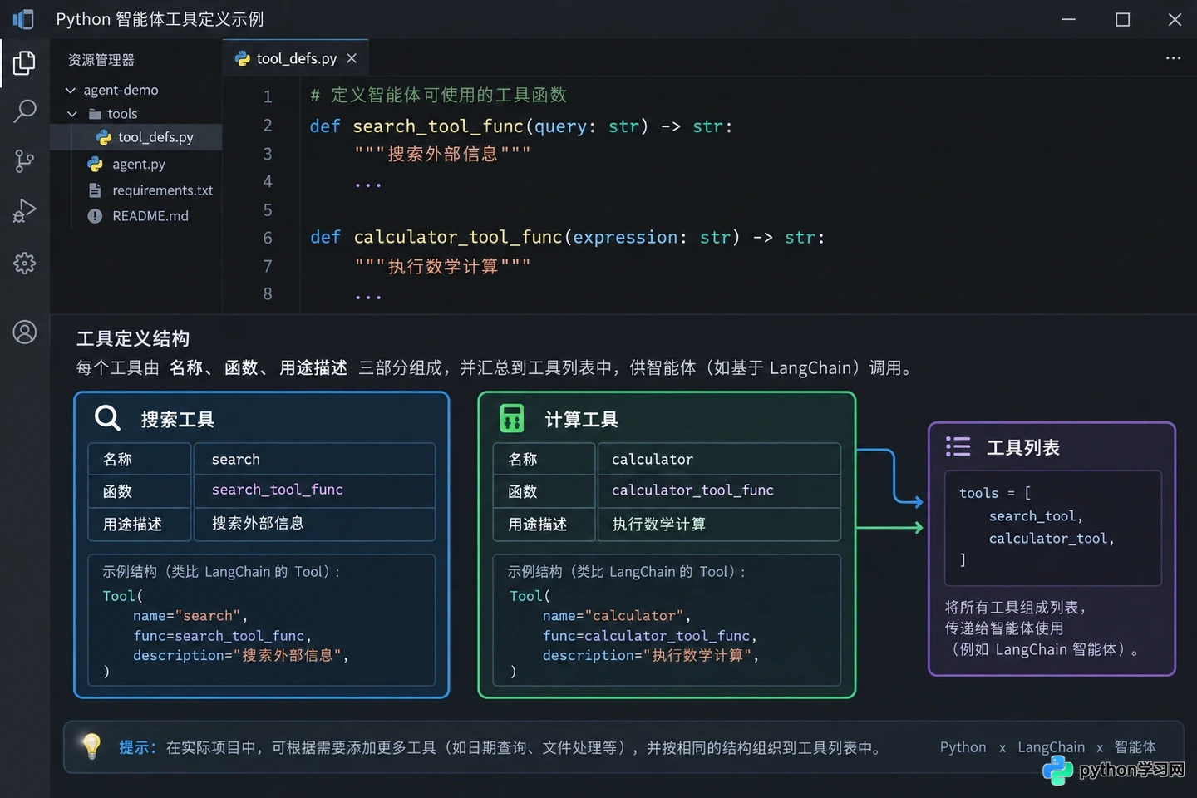Screen dimensions: 1197x798
Task: Click 搜索外部信息 cell in 搜索工具 table
Action: [x=314, y=524]
